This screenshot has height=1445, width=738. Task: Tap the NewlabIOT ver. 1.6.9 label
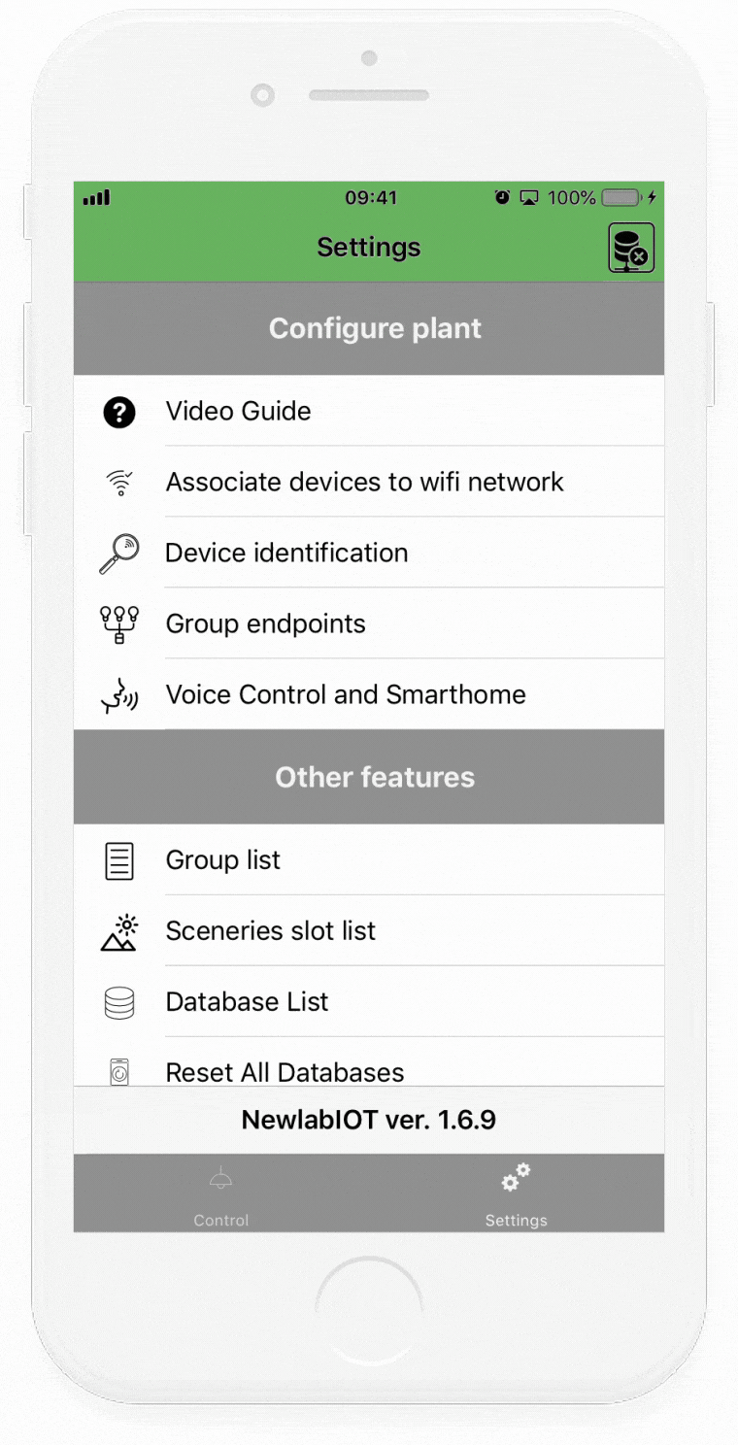pyautogui.click(x=369, y=1121)
